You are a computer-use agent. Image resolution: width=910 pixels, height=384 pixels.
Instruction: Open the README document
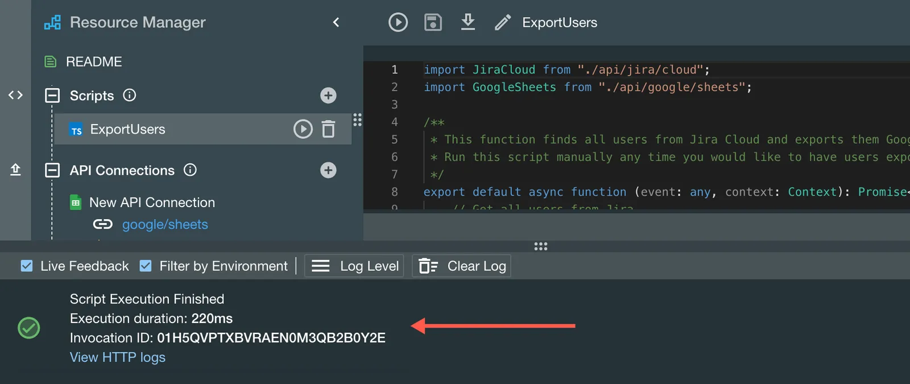click(x=94, y=61)
